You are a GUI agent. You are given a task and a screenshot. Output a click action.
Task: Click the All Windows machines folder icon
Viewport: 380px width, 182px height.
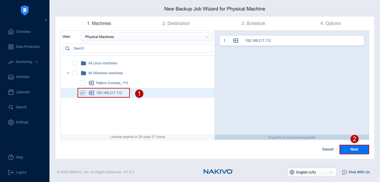[x=83, y=73]
